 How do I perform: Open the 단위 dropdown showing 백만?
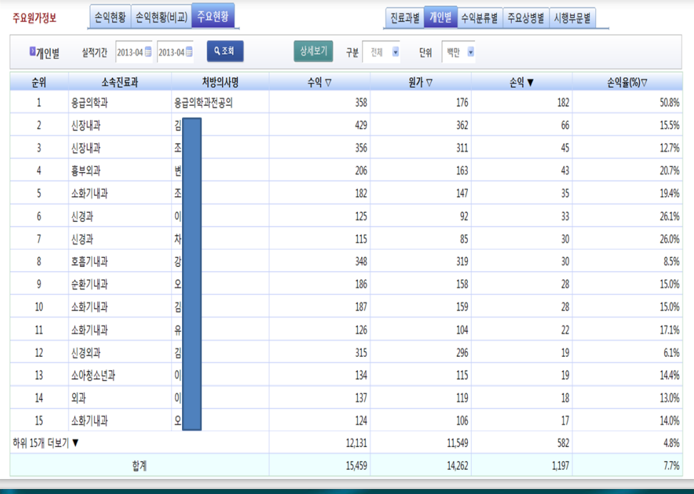(x=458, y=52)
